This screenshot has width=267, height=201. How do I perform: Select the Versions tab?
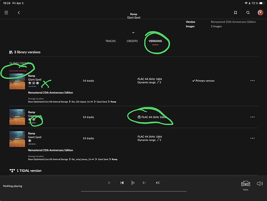pyautogui.click(x=155, y=41)
